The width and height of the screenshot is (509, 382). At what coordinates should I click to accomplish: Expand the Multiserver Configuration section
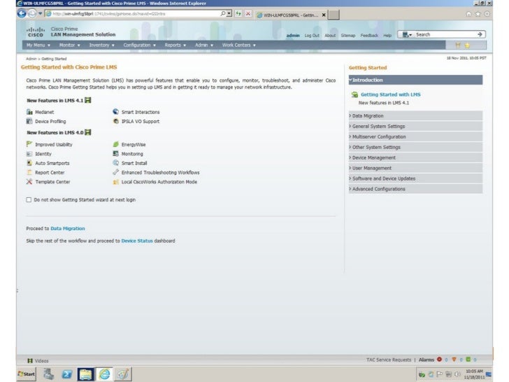tap(415, 136)
